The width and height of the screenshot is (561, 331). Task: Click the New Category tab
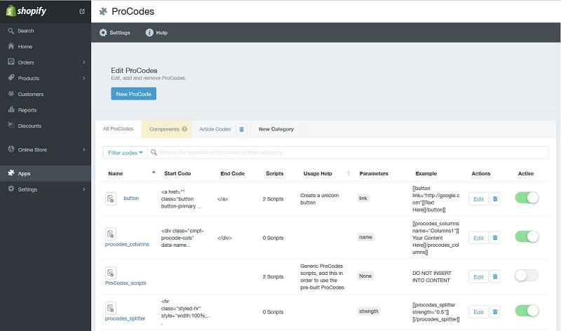click(276, 129)
